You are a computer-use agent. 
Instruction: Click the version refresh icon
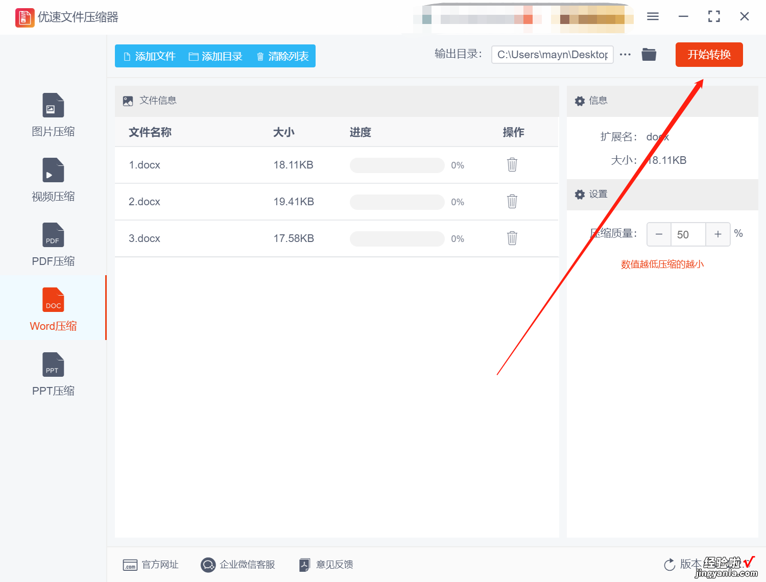tap(669, 565)
